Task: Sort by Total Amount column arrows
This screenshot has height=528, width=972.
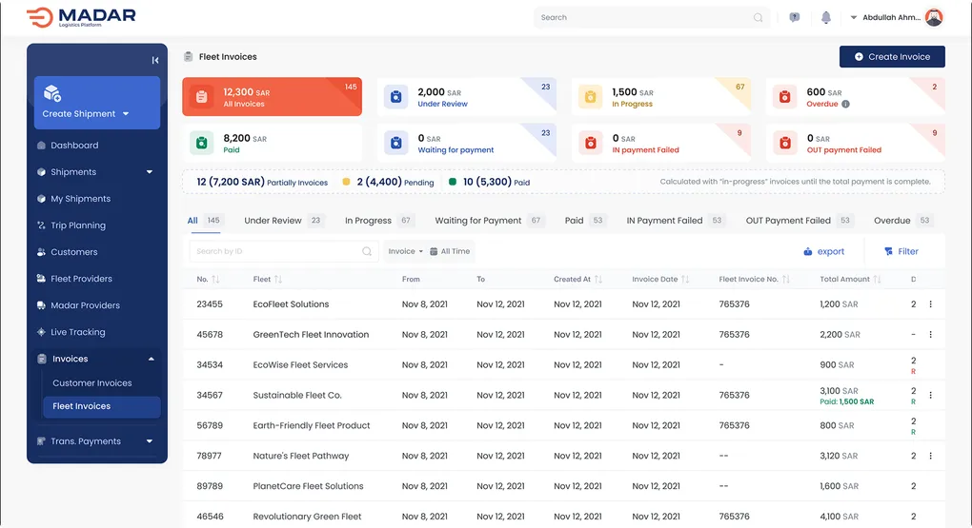Action: point(877,280)
